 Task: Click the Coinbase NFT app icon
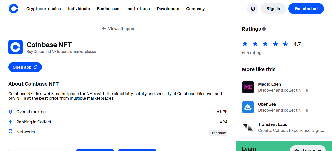pos(15,47)
